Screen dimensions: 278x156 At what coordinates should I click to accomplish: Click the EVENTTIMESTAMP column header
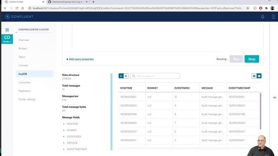pos(239,88)
